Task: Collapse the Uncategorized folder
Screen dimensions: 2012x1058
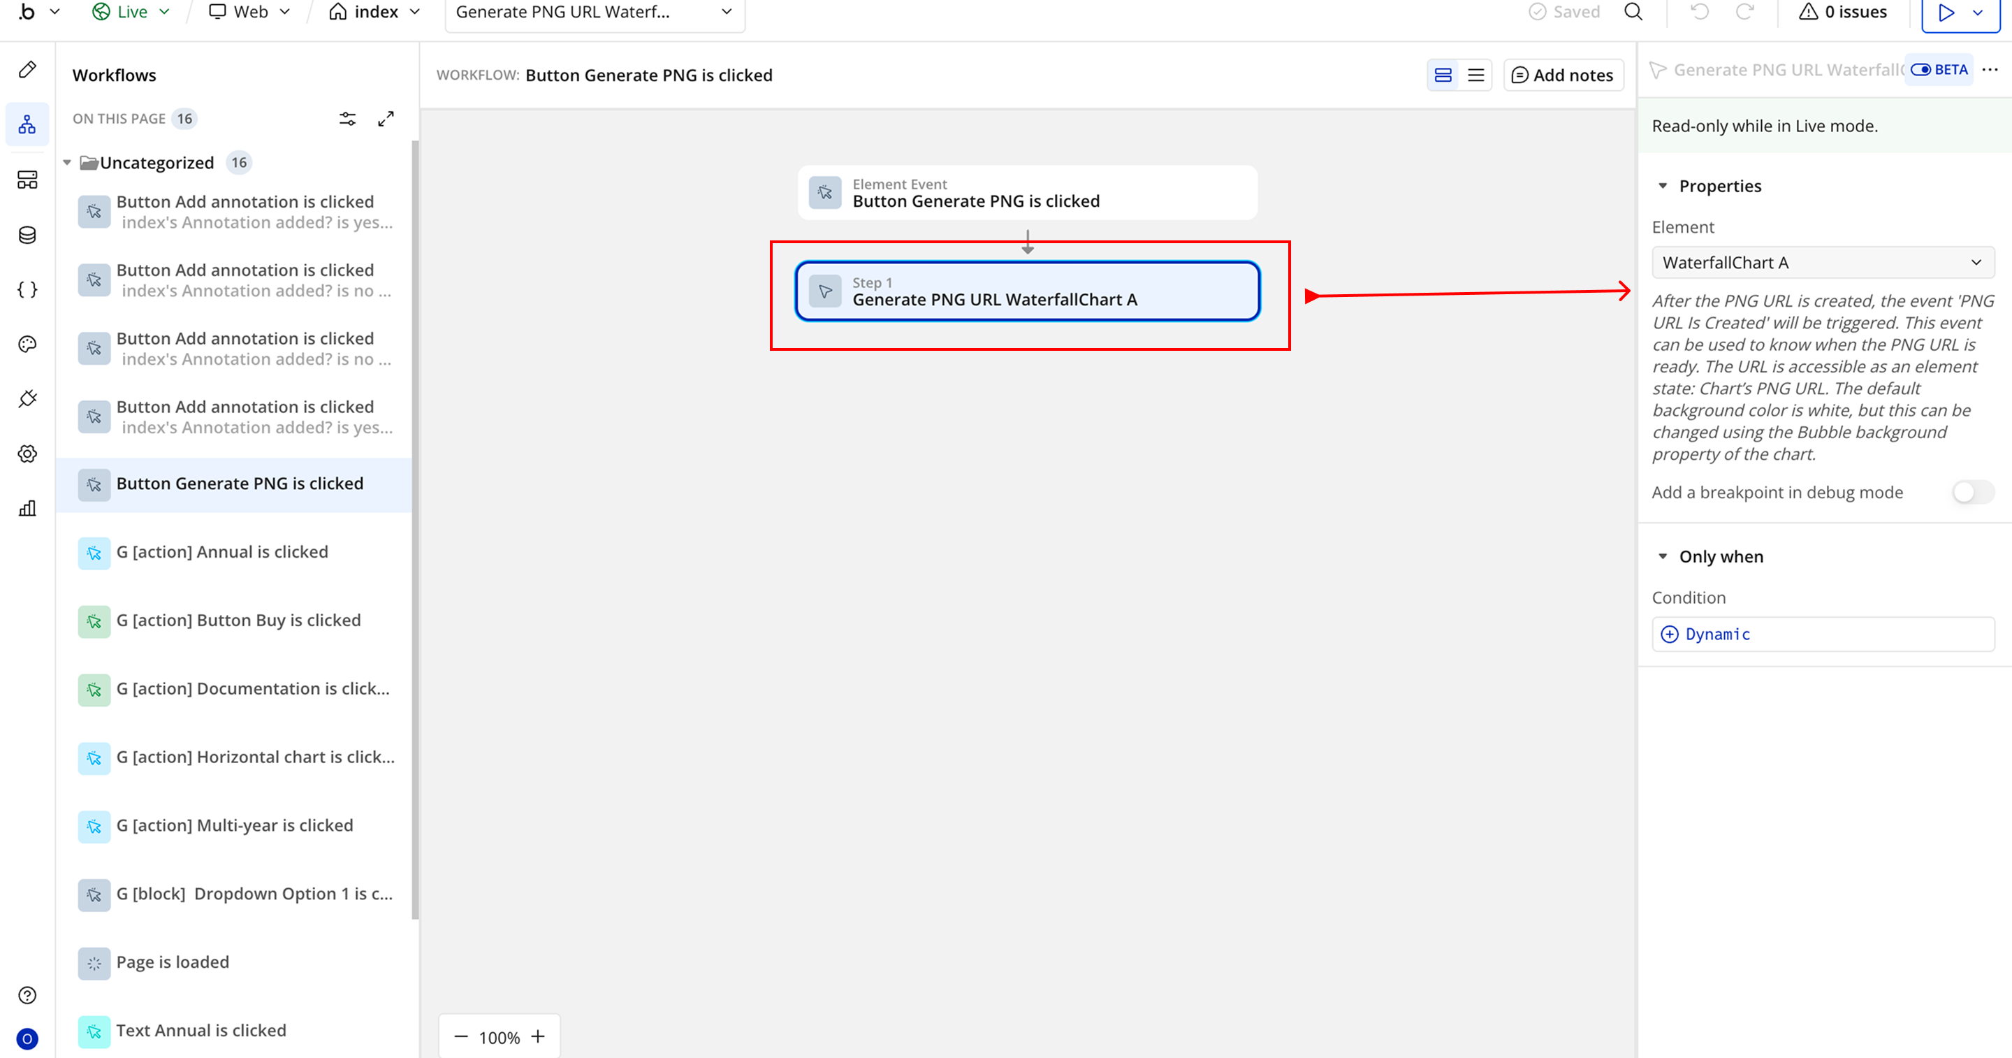Action: [67, 163]
